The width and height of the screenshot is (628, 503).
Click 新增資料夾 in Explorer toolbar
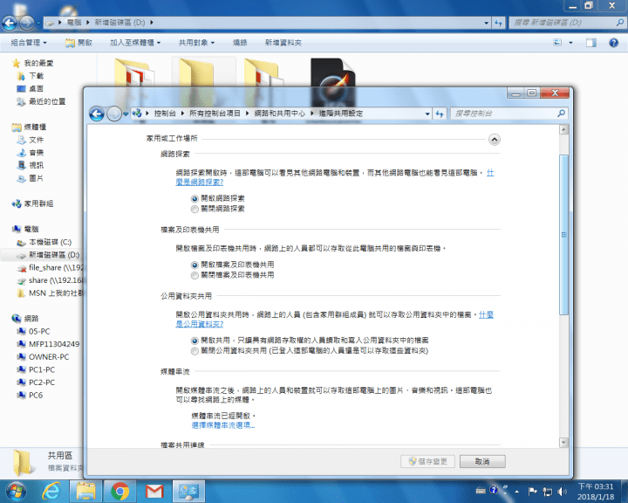[283, 43]
